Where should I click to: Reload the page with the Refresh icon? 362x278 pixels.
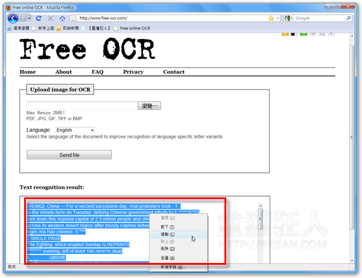(x=39, y=18)
